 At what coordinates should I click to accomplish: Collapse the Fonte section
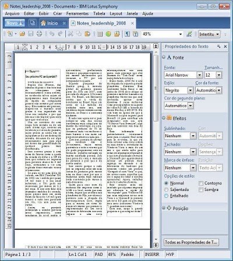164,57
